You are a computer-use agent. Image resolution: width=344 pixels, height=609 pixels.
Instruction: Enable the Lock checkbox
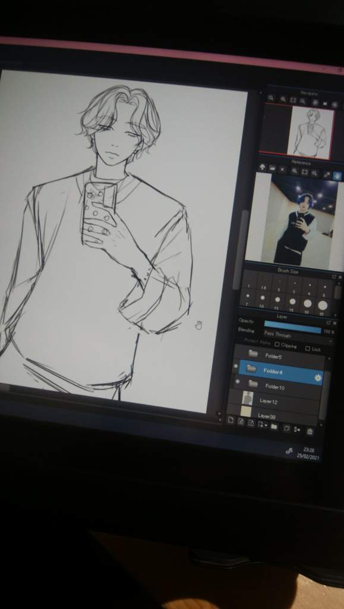click(x=308, y=349)
